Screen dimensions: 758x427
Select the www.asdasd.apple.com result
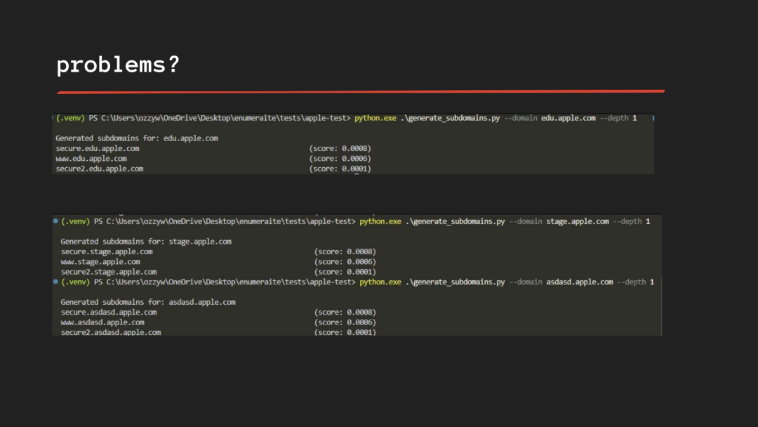tap(102, 322)
